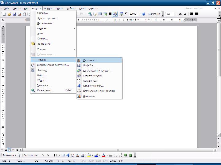The width and height of the screenshot is (221, 165).
Task: Click the fill color paint bucket swatch
Action: 88,155
